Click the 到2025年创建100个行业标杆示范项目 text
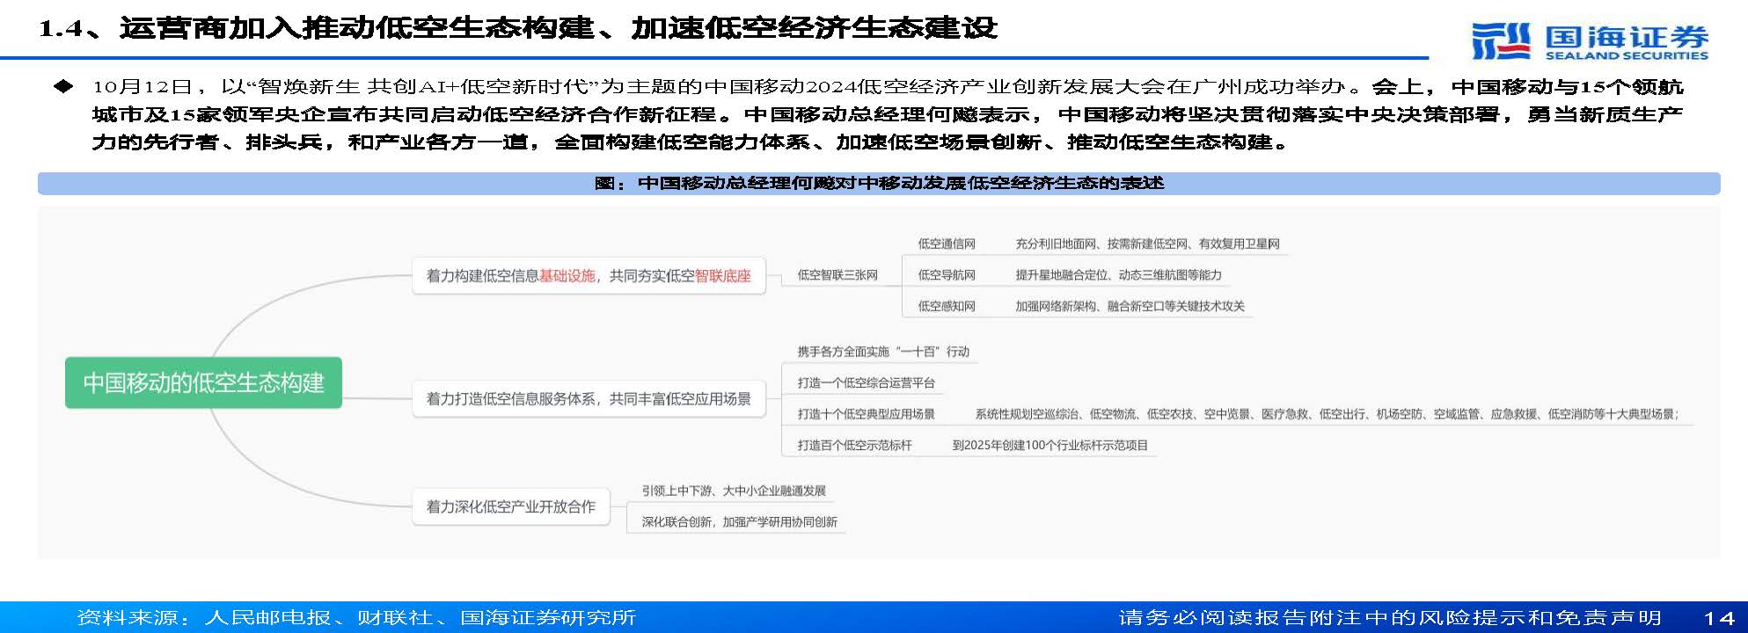1748x633 pixels. pyautogui.click(x=1050, y=445)
